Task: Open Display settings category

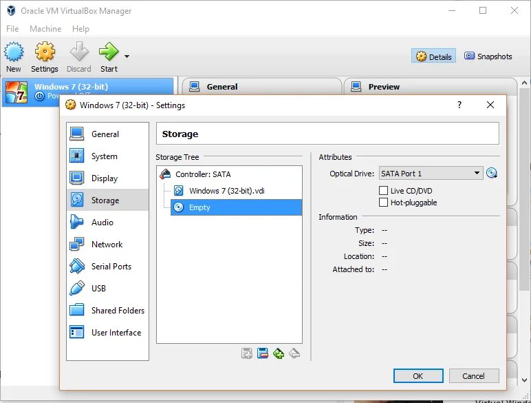Action: pyautogui.click(x=108, y=178)
